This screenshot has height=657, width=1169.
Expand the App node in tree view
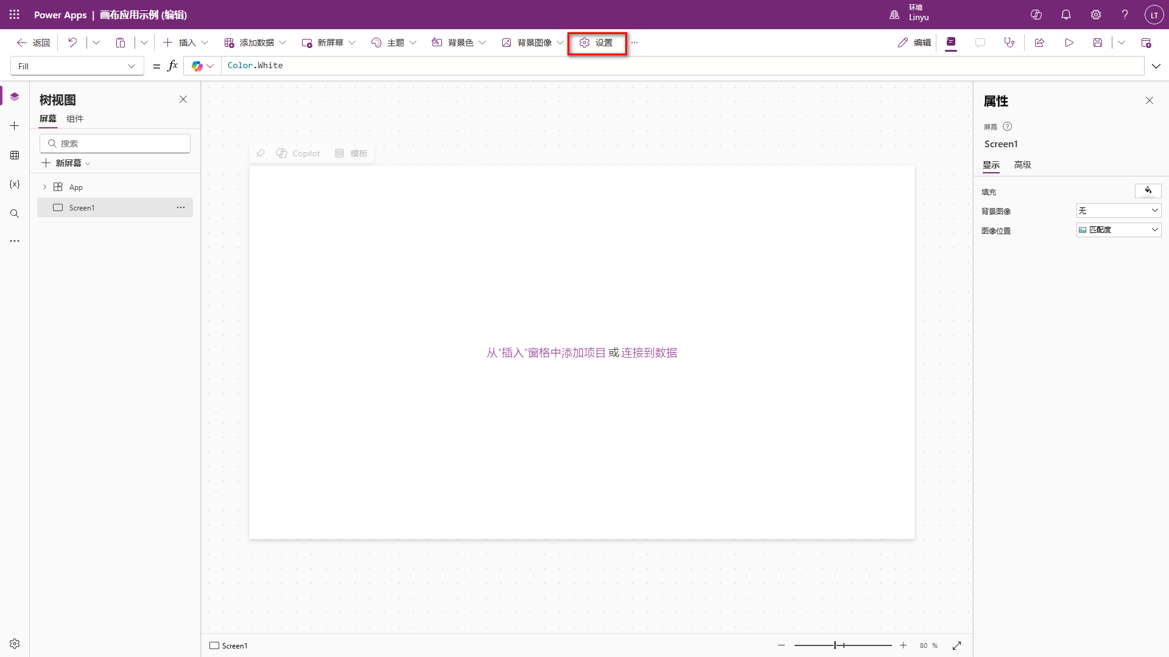coord(44,187)
